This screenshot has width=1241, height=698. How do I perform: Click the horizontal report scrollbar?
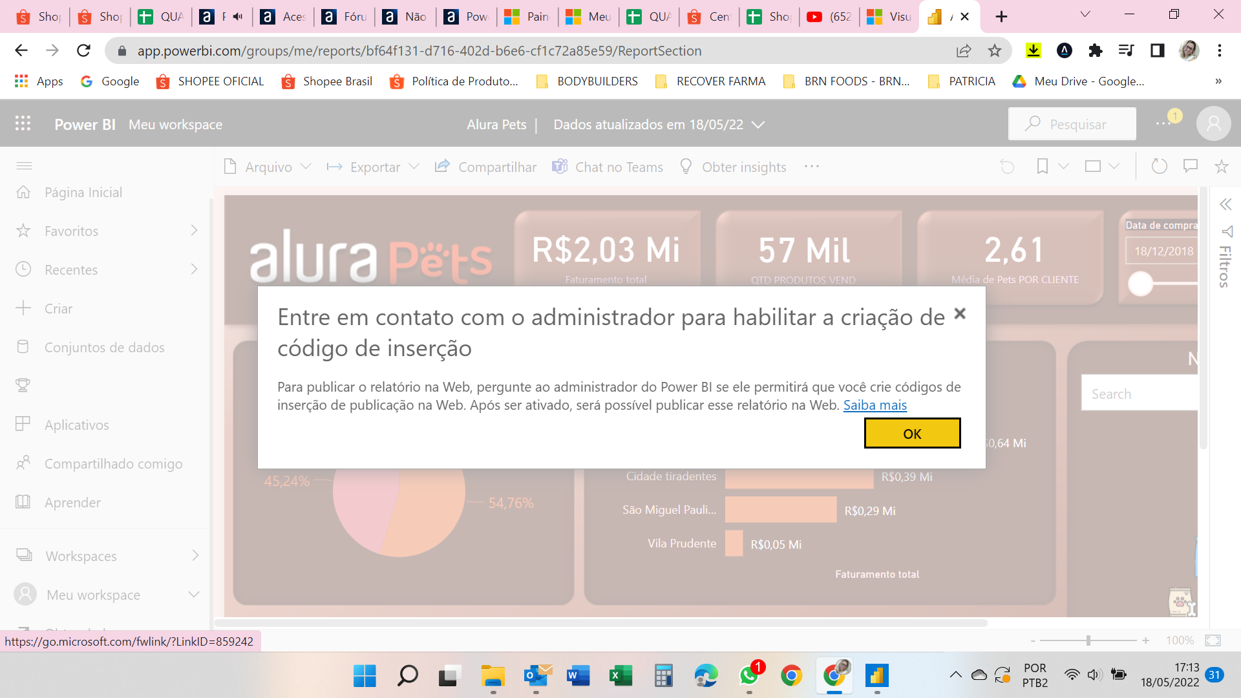click(x=600, y=623)
